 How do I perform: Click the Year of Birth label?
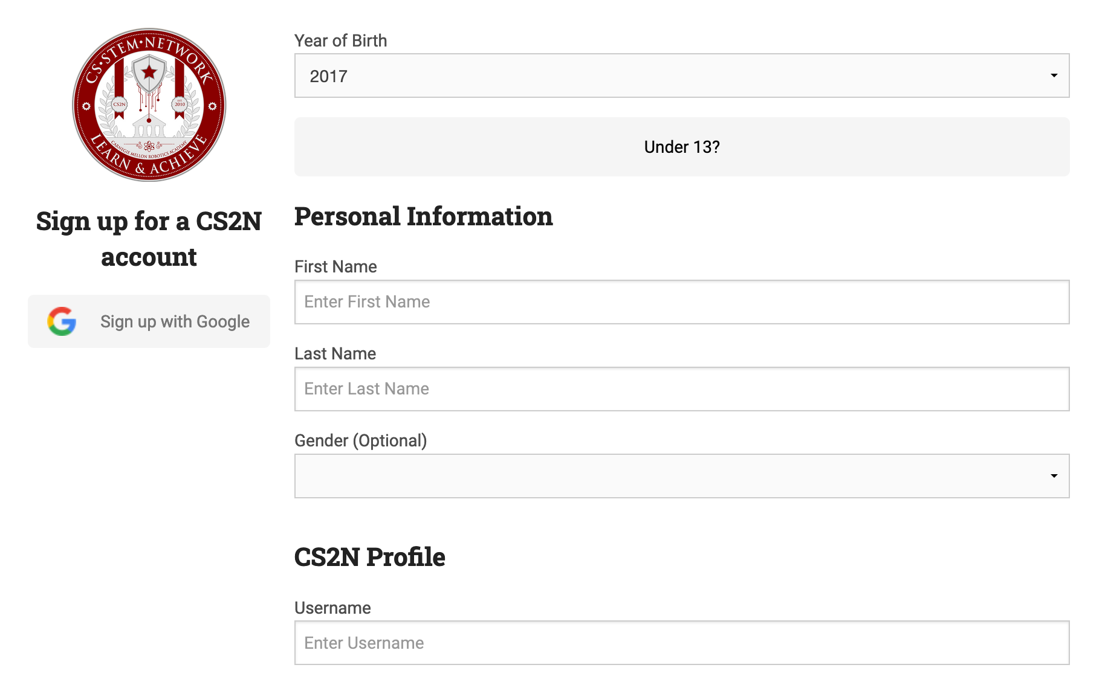point(340,40)
